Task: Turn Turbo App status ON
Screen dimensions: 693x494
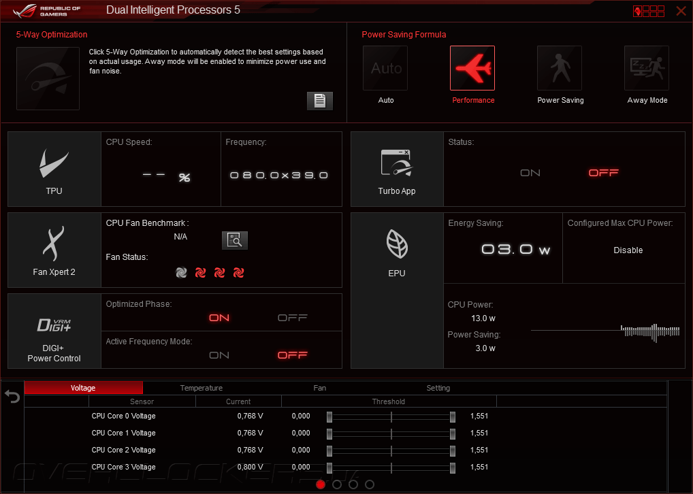Action: pos(530,173)
